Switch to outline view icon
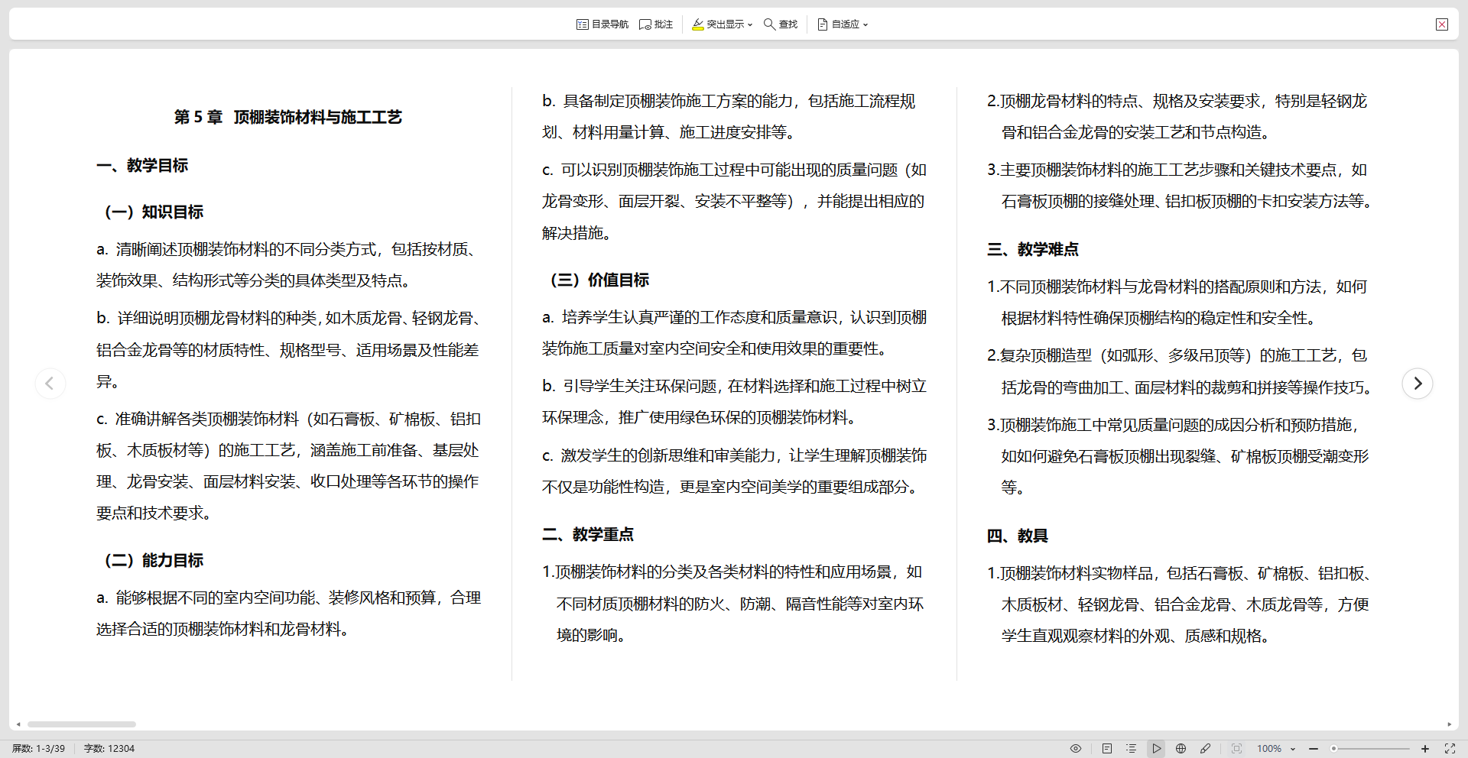The height and width of the screenshot is (758, 1468). click(x=1132, y=749)
